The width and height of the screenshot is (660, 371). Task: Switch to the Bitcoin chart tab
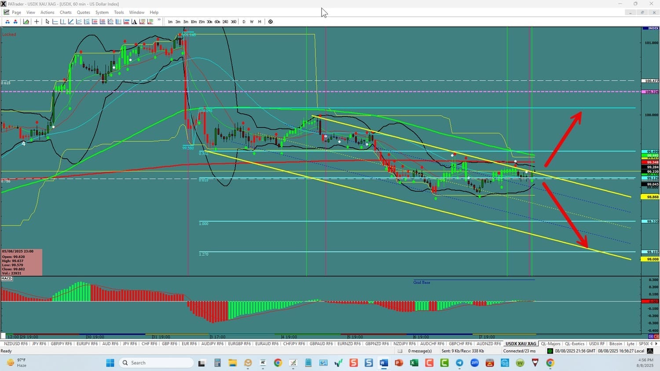pyautogui.click(x=616, y=344)
